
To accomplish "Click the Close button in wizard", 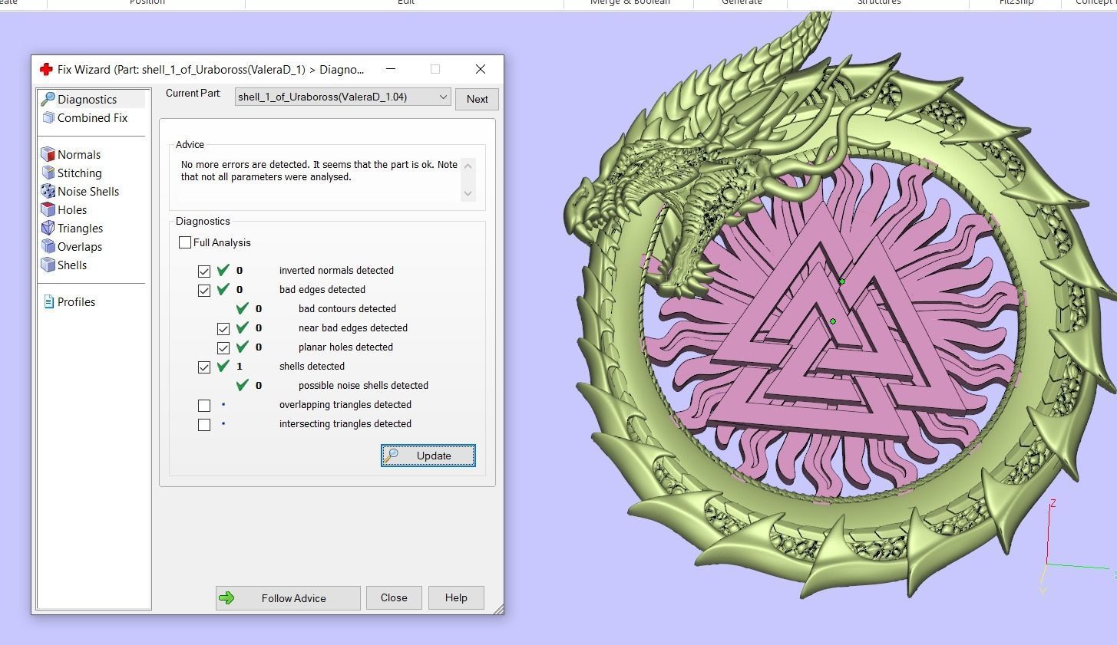I will 394,597.
